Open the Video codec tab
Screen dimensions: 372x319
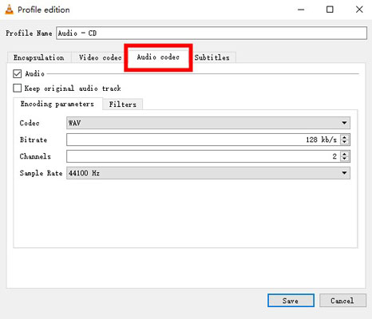pyautogui.click(x=100, y=57)
